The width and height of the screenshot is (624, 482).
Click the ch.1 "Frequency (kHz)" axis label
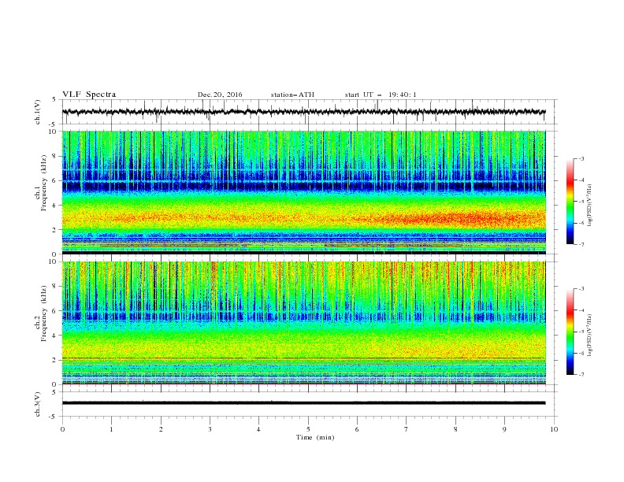pos(43,184)
